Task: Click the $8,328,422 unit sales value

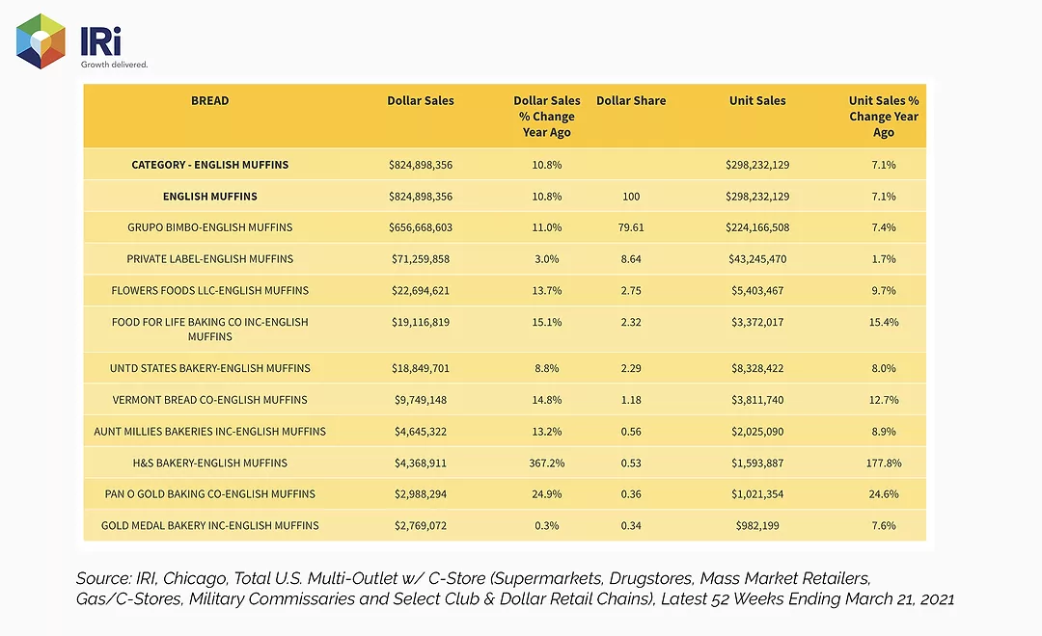Action: pyautogui.click(x=757, y=368)
